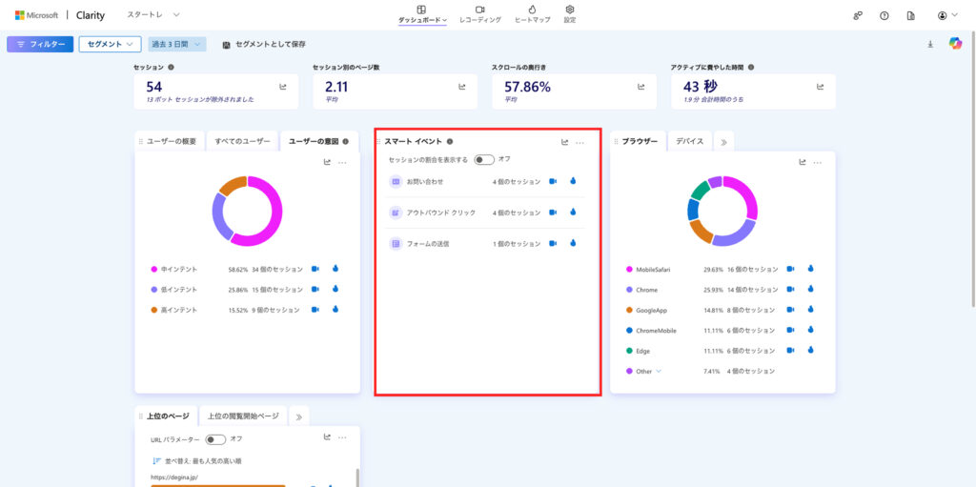Screen dimensions: 976x487
Task: Open heatmap for 高インテント sessions
Action: (x=335, y=310)
